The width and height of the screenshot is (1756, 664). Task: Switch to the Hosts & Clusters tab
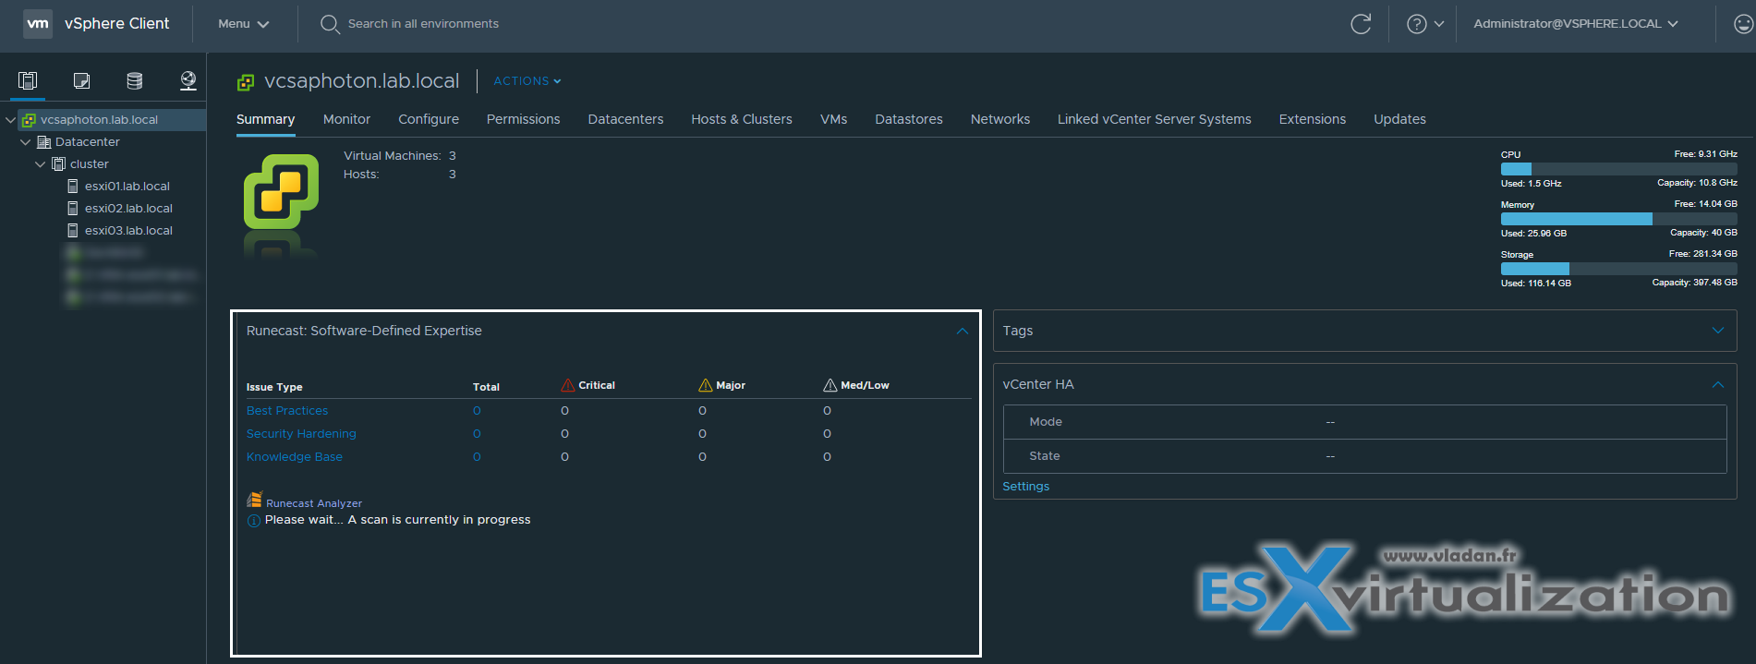(x=742, y=119)
